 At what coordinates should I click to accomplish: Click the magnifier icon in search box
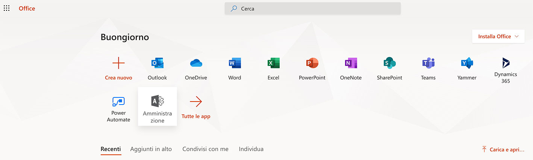click(x=234, y=8)
